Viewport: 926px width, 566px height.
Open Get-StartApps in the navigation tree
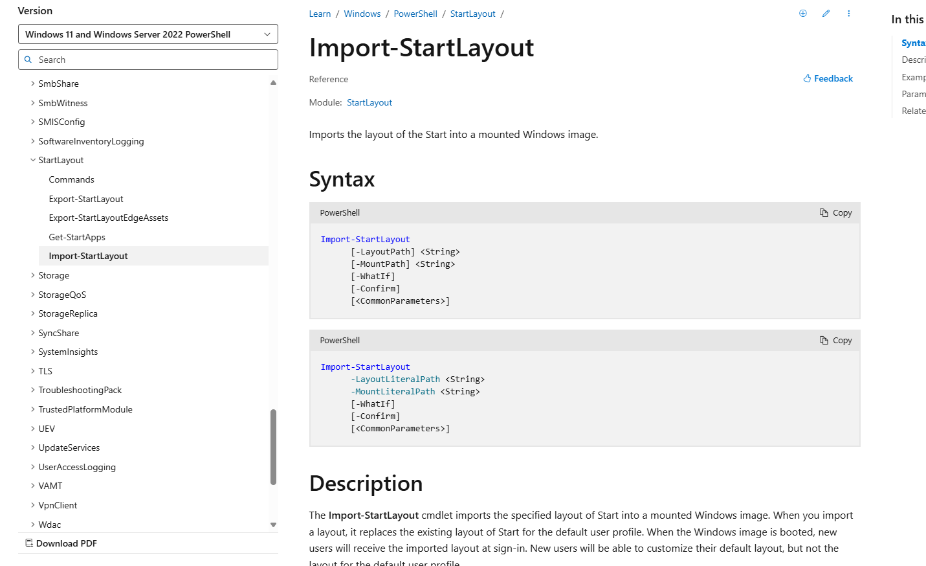point(77,237)
